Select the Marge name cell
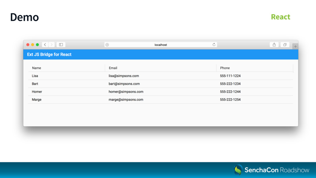This screenshot has height=178, width=316. point(67,100)
